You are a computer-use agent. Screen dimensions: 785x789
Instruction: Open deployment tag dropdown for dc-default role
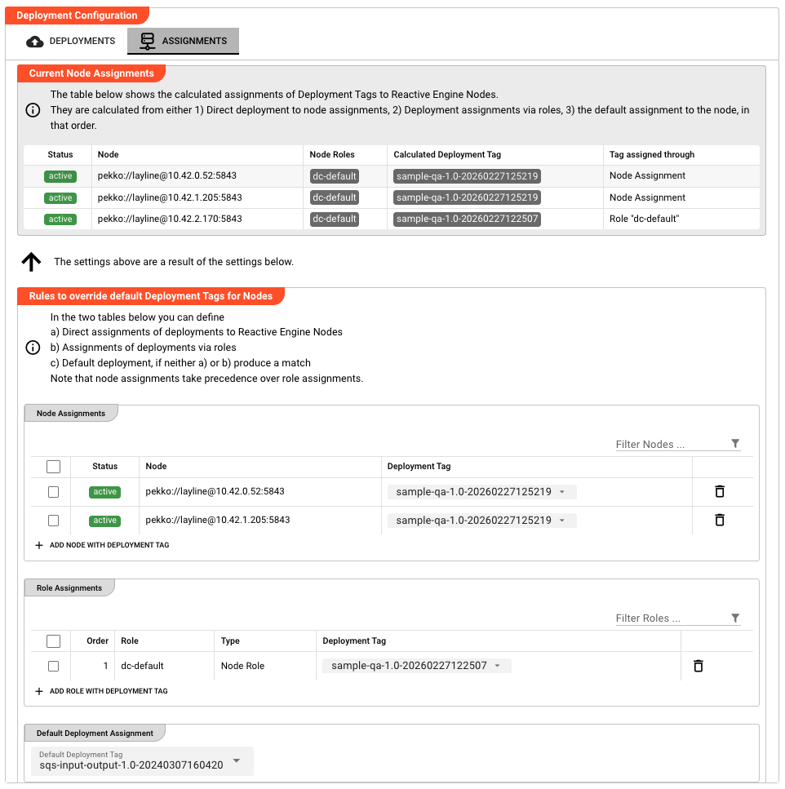point(416,666)
